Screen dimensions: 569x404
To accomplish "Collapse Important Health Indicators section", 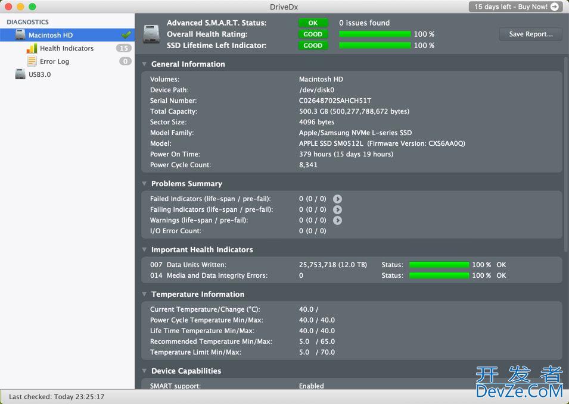I will coord(144,250).
